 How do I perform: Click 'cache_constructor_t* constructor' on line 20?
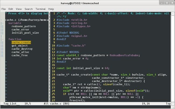click(x=118, y=78)
